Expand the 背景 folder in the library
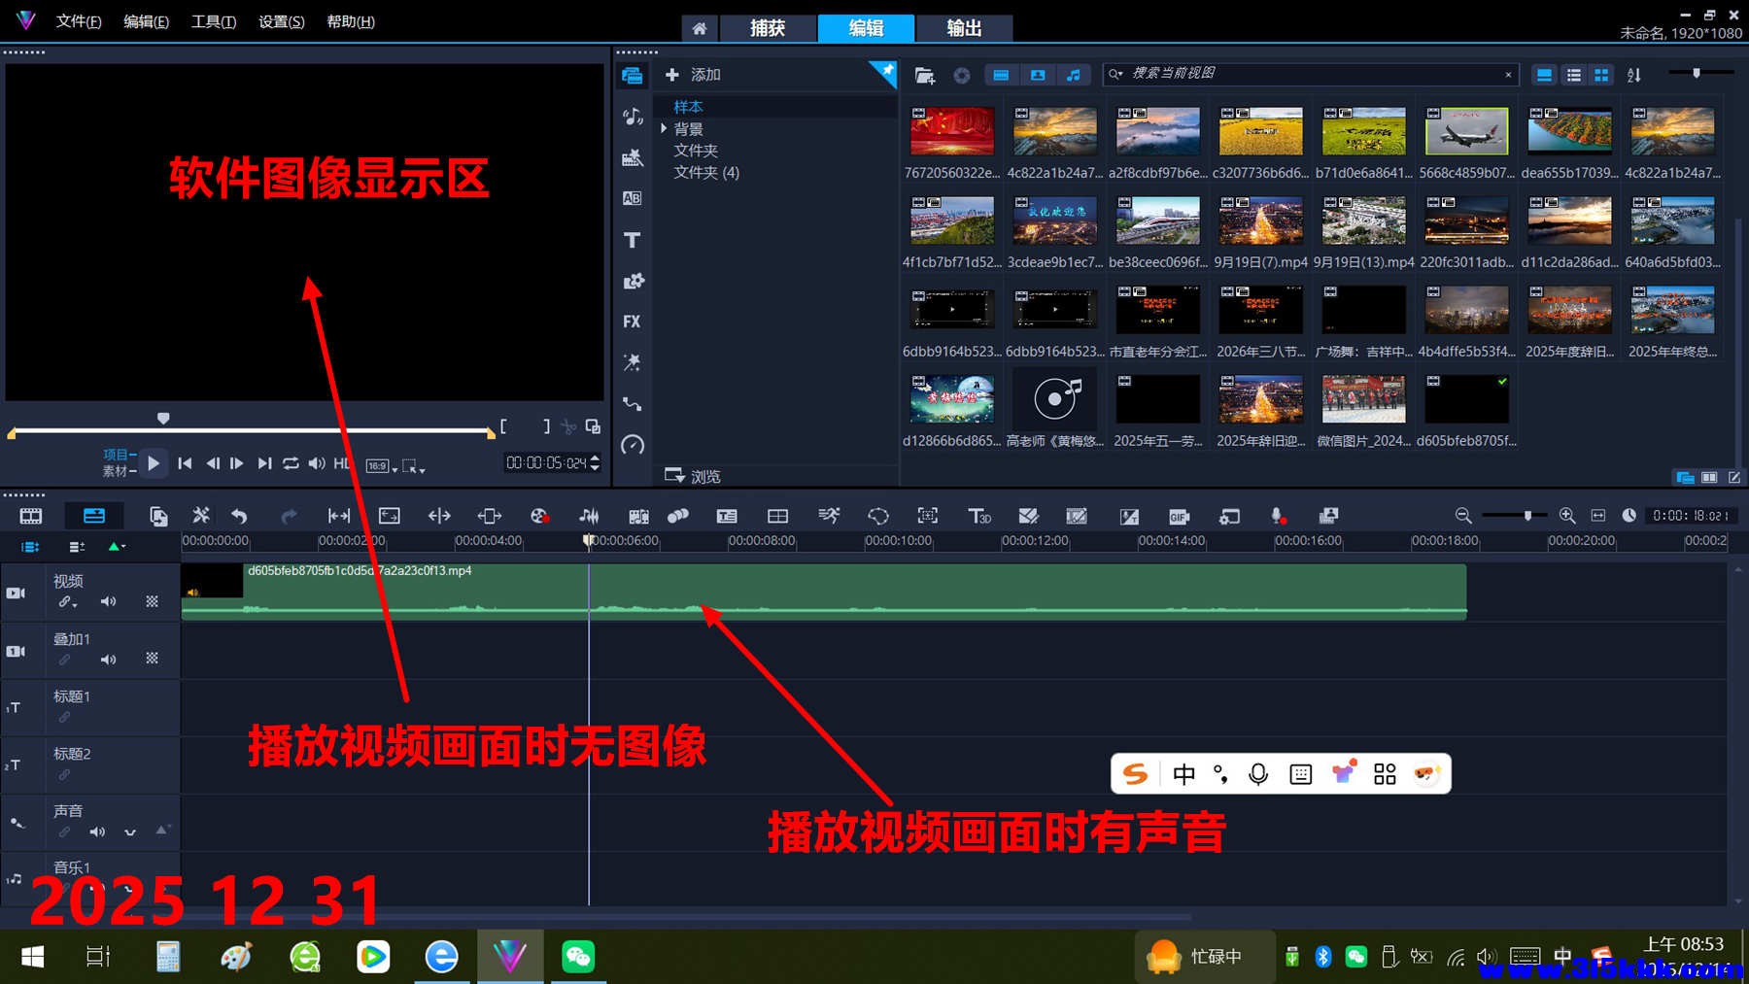The height and width of the screenshot is (984, 1749). point(665,127)
